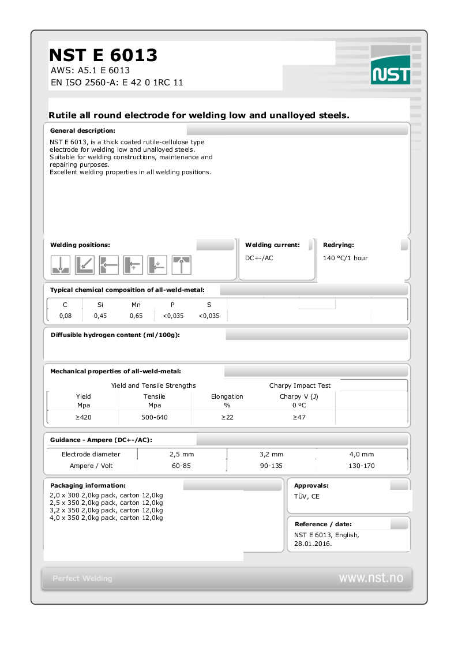Select the tensile value 500-640
The width and height of the screenshot is (458, 648).
coord(155,417)
